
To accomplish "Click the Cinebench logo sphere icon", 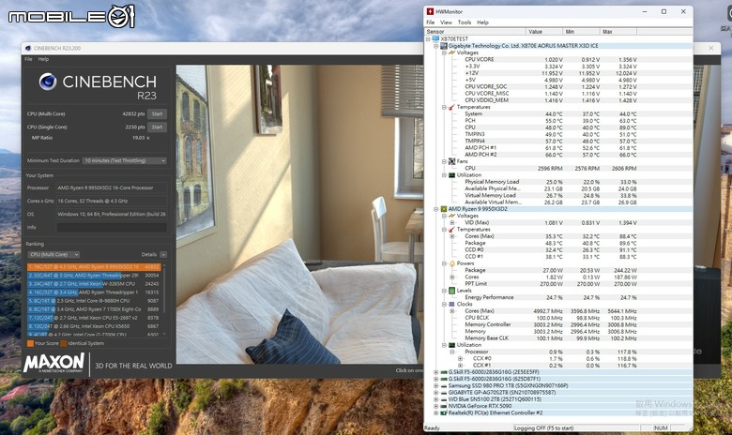I will tap(48, 82).
